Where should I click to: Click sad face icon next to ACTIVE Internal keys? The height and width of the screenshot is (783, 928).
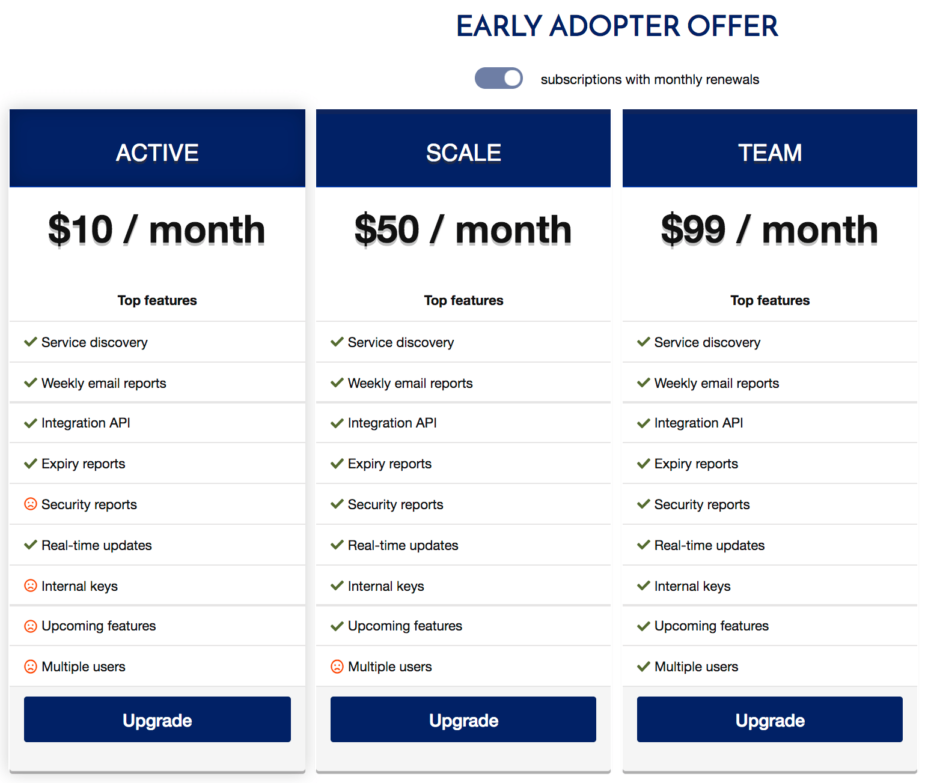31,585
